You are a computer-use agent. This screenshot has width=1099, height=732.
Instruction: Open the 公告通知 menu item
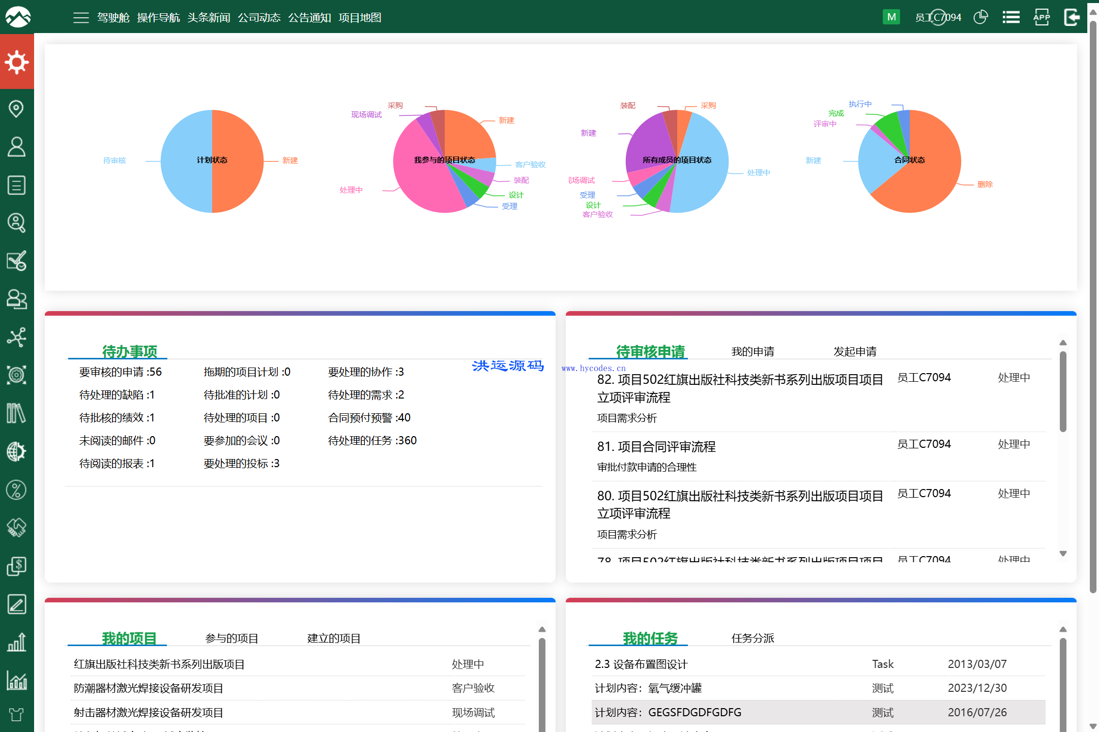point(309,18)
